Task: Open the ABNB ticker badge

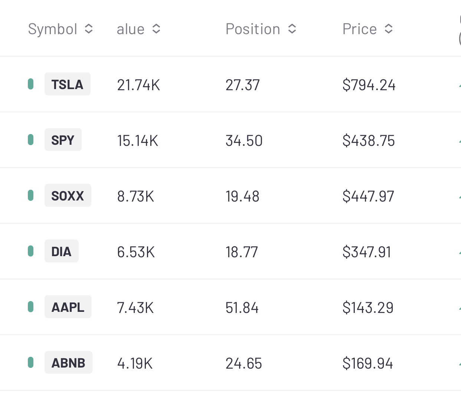Action: (x=68, y=363)
